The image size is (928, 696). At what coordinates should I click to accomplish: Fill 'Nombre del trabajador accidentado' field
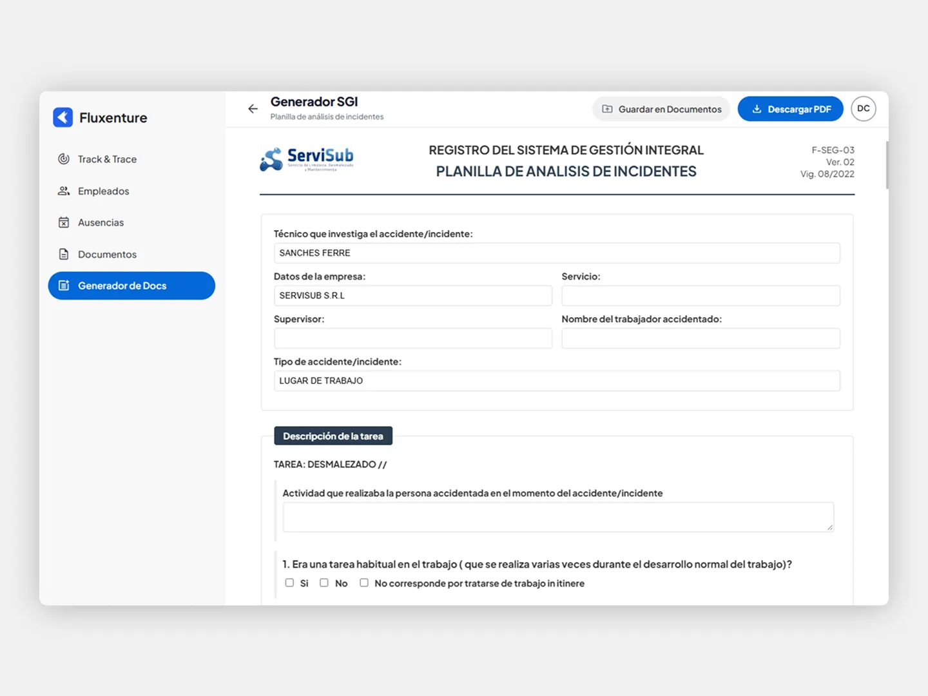coord(701,338)
